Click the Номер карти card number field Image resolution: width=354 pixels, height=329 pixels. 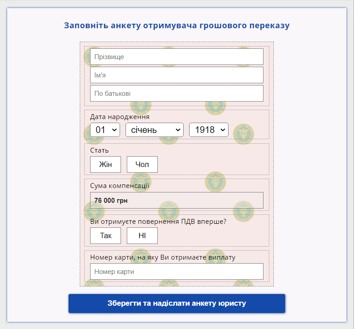177,272
